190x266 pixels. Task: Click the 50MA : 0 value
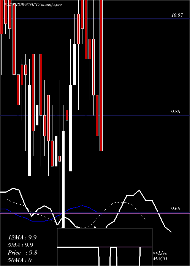[20, 260]
